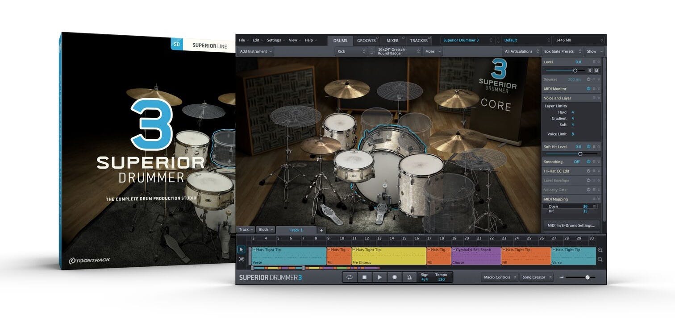Toggle MIDI Monitor power button
The width and height of the screenshot is (675, 335).
point(588,89)
